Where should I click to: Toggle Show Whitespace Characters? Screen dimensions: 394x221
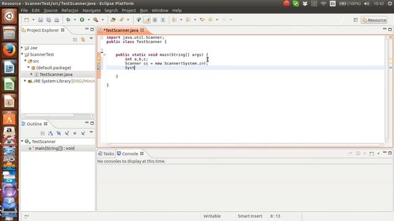tap(163, 20)
